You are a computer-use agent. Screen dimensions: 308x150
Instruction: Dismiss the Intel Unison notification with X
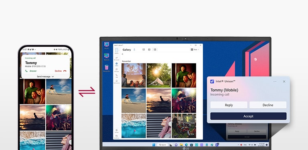pos(284,82)
